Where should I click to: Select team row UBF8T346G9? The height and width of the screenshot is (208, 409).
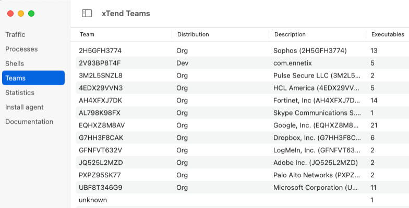coord(242,187)
